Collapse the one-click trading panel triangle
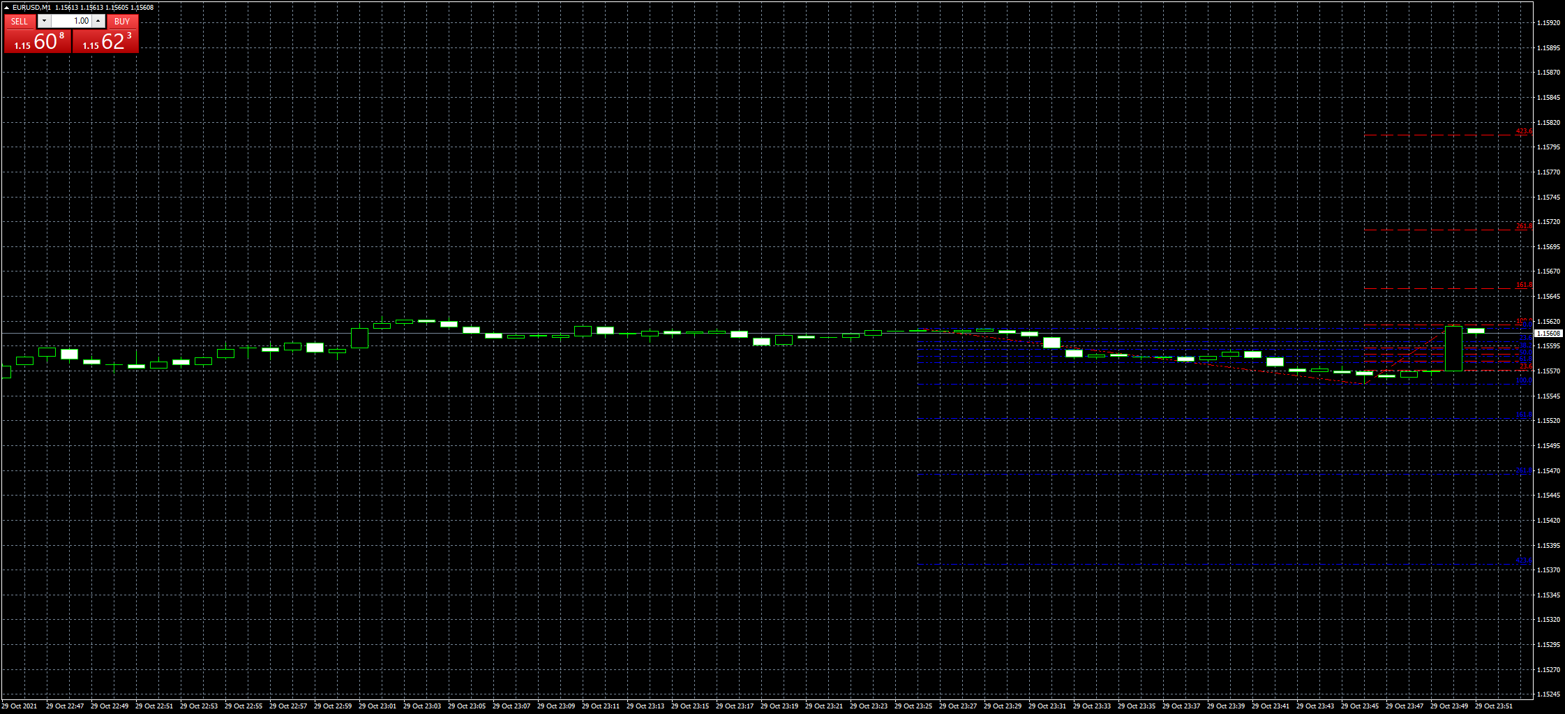 tap(6, 8)
